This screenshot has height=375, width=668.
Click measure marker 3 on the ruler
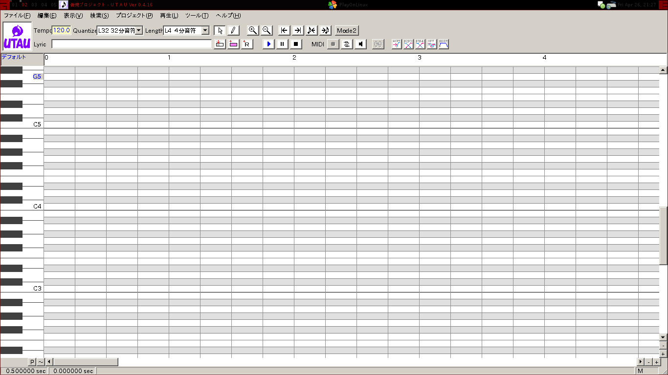[419, 58]
